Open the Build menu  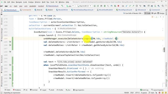tap(44, 2)
